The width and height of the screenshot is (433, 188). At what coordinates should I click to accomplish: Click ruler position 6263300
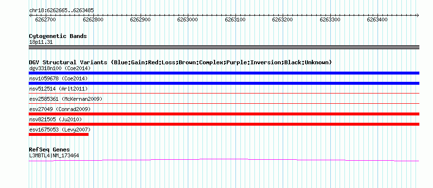330,19
